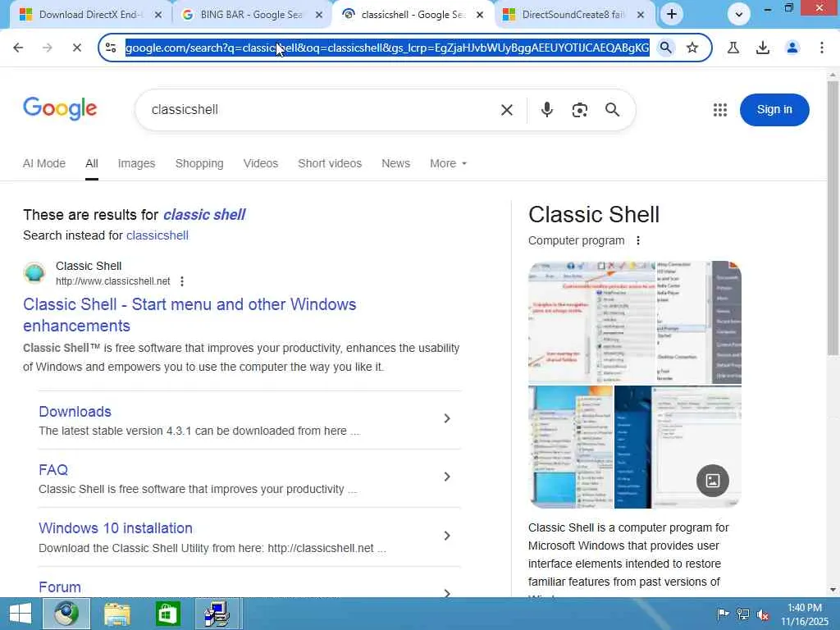Open a new tab with the plus button
The width and height of the screenshot is (840, 630).
pyautogui.click(x=672, y=15)
